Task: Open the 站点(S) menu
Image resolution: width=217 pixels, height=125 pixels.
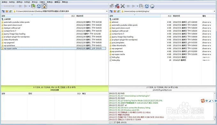Action: coord(12,2)
